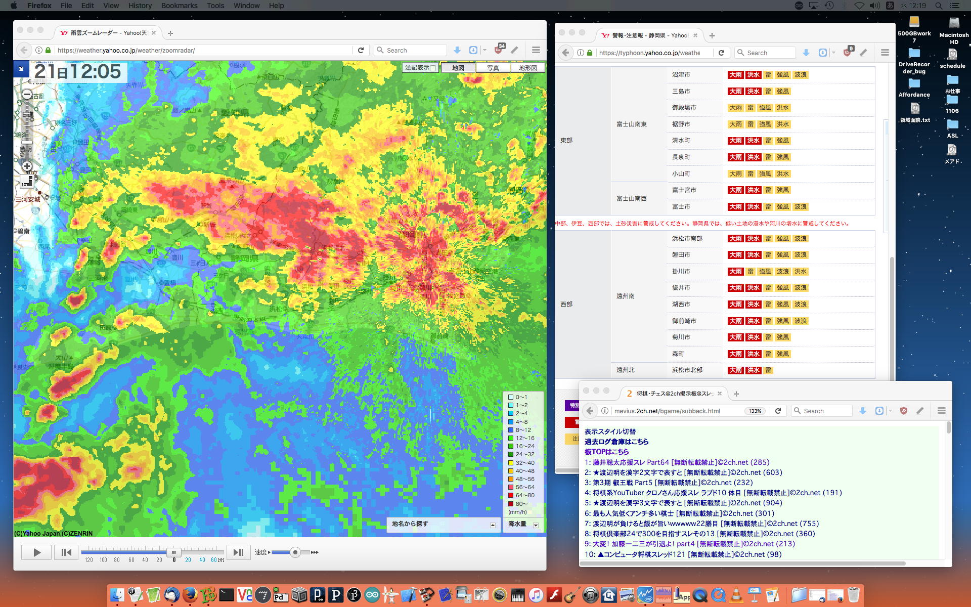Open the 降水量 legend dropdown
Image resolution: width=971 pixels, height=607 pixels.
pyautogui.click(x=536, y=525)
